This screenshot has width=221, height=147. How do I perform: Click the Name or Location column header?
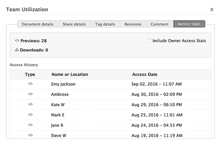click(70, 75)
